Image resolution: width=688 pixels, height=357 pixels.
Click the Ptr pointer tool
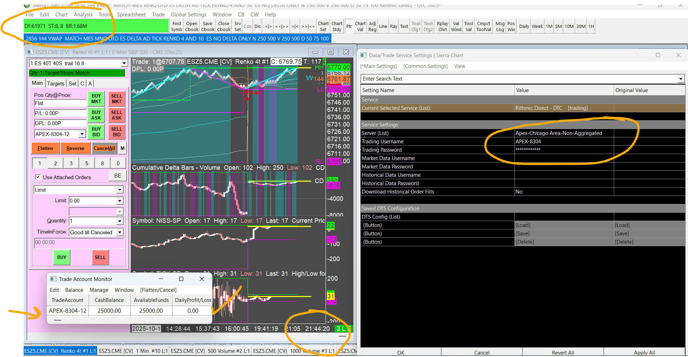[x=349, y=26]
